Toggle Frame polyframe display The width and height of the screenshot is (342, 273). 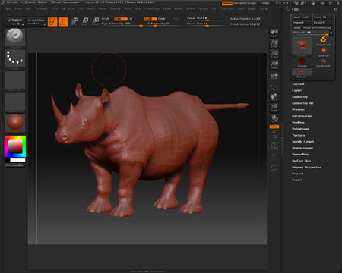[x=274, y=145]
